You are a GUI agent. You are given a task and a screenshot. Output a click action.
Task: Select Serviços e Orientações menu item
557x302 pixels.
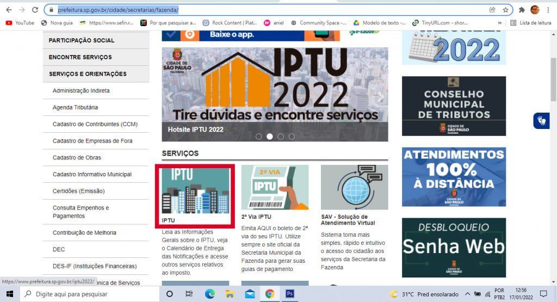point(96,74)
